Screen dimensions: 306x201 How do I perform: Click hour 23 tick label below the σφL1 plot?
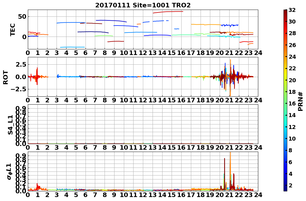[248, 195]
